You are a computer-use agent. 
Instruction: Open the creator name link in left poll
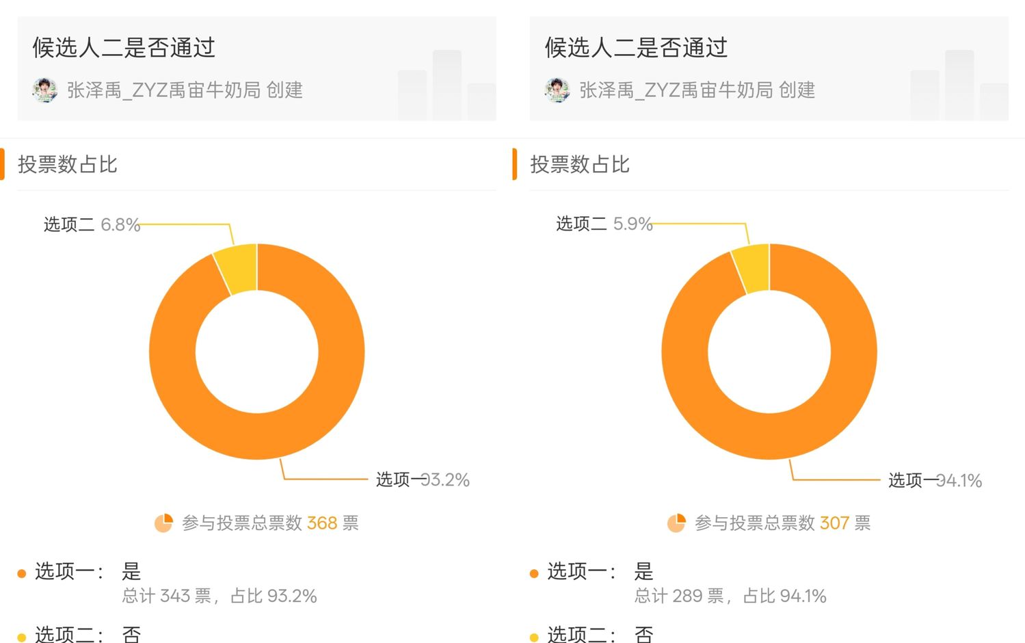click(163, 90)
